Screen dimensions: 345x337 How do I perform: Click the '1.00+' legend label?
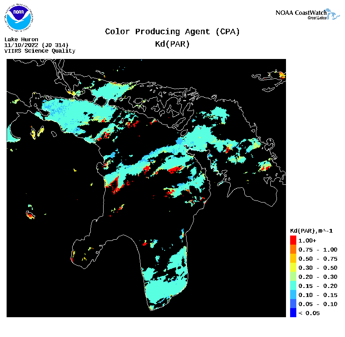coord(307,240)
